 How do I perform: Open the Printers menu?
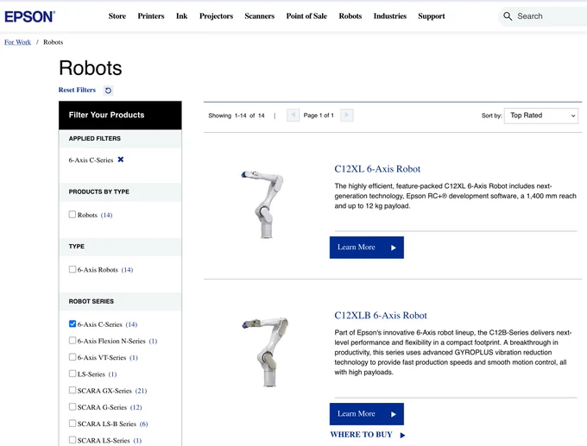tap(151, 16)
